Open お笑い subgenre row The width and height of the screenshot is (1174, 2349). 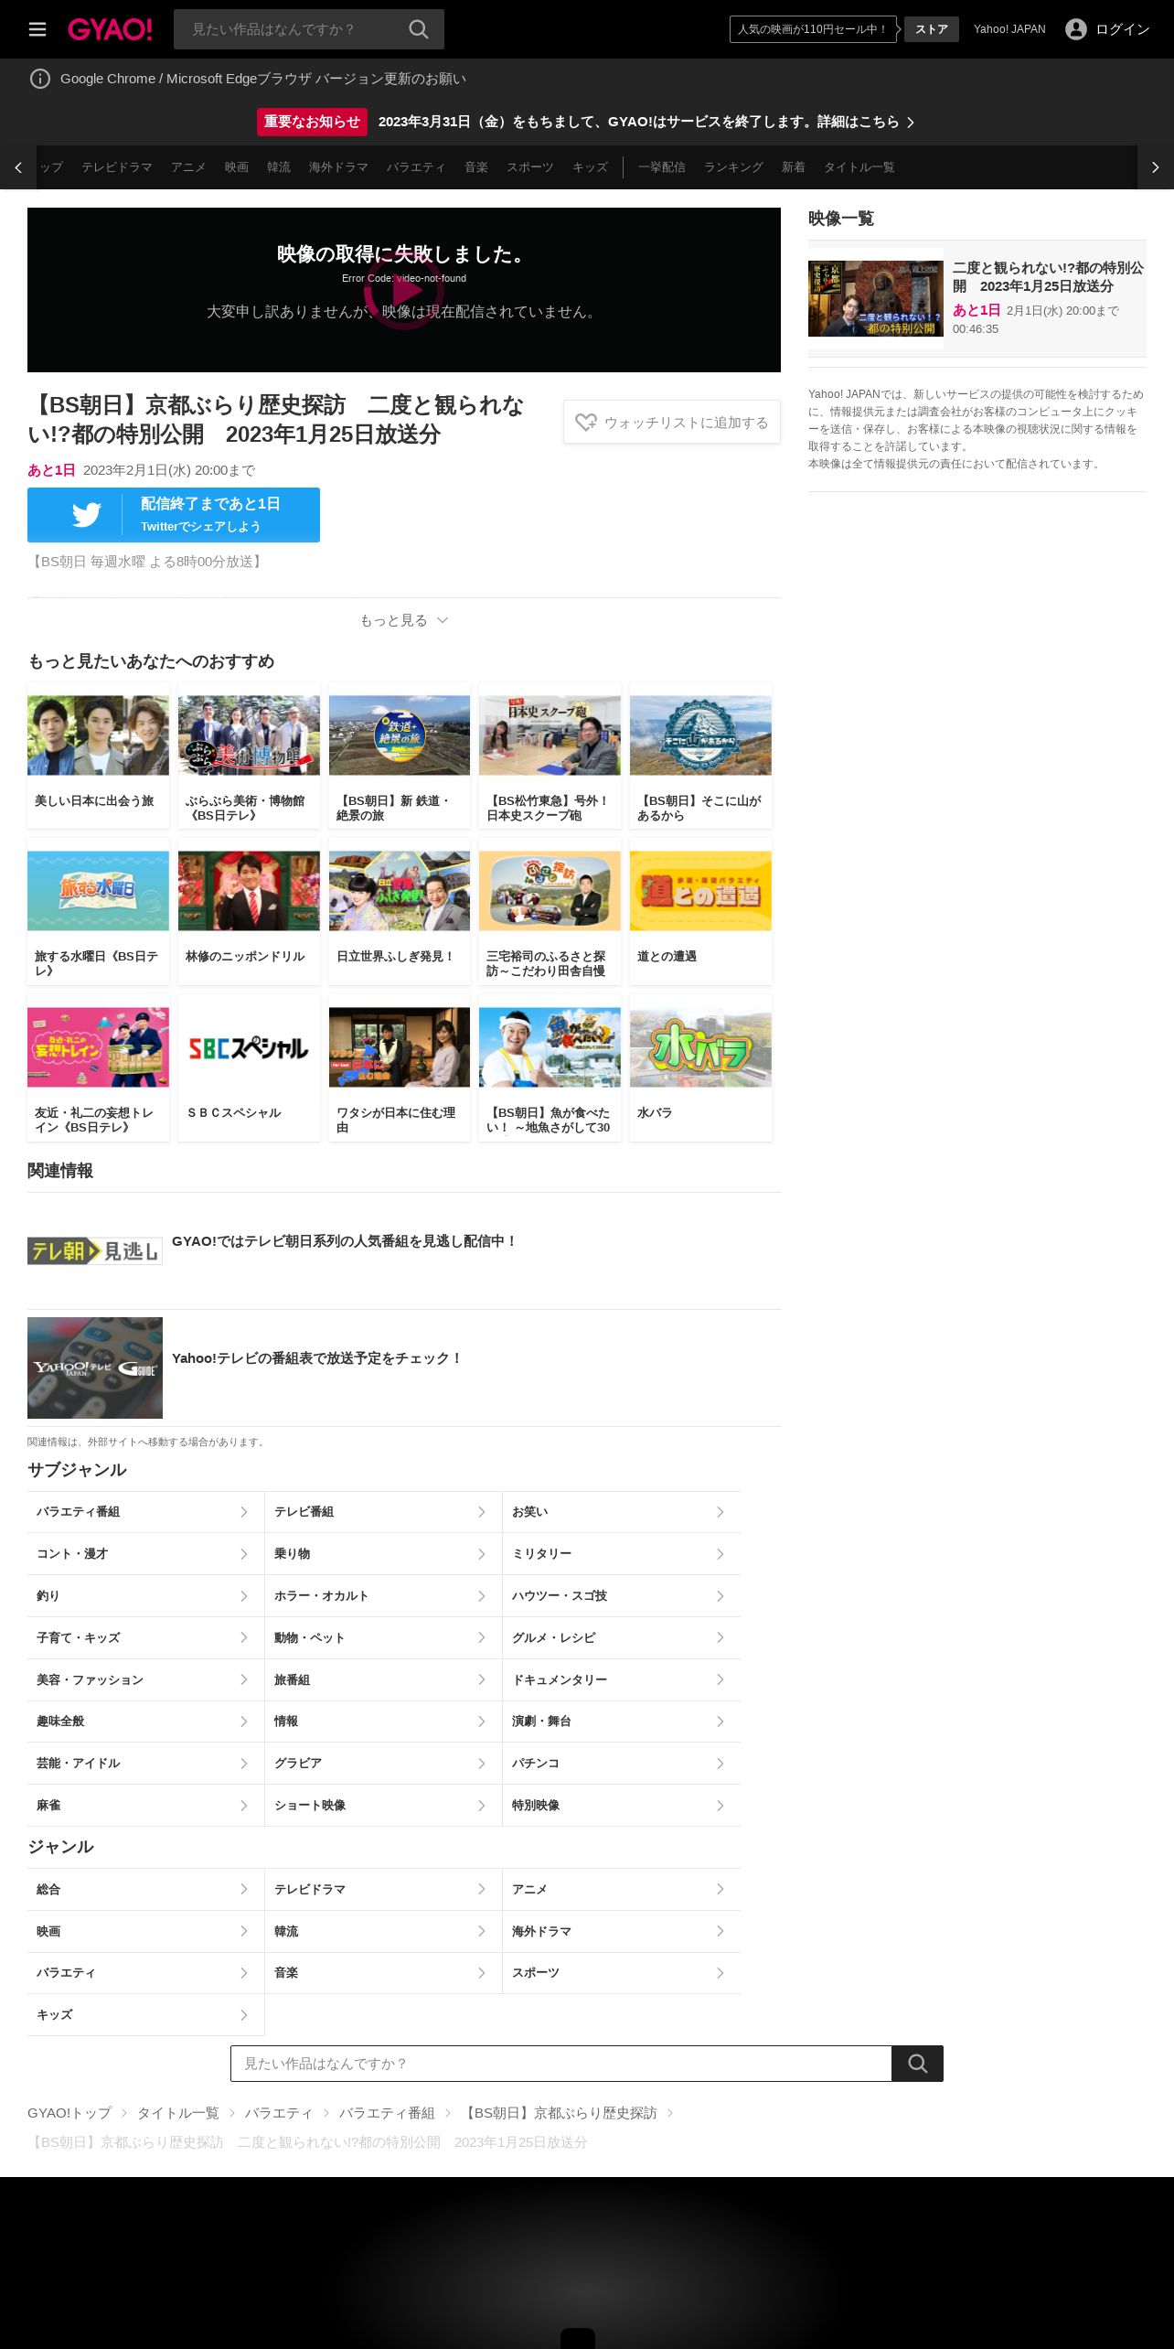622,1512
